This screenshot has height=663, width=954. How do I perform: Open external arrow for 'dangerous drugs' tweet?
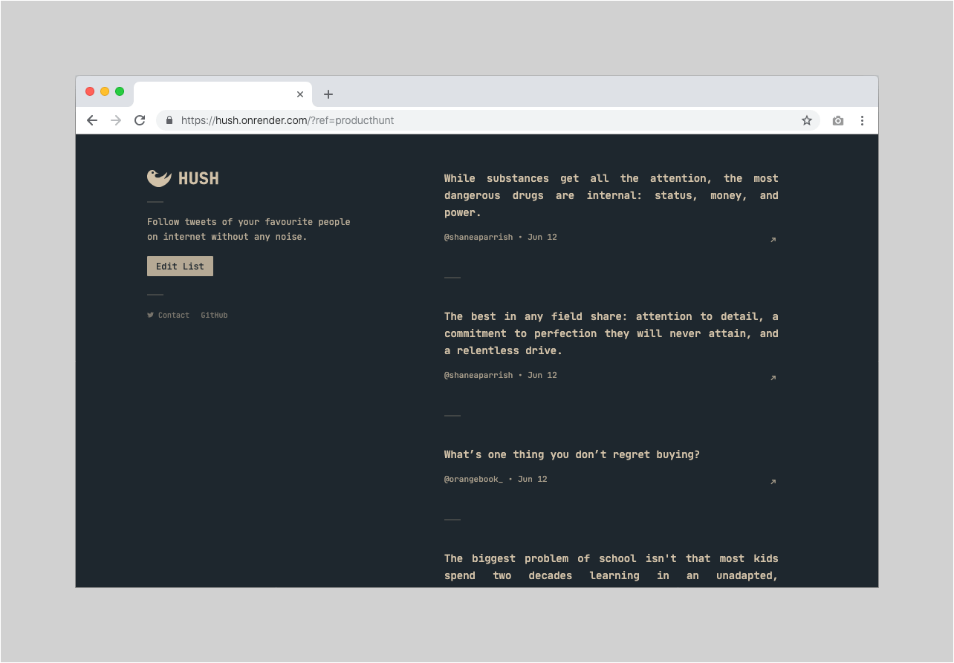point(773,240)
